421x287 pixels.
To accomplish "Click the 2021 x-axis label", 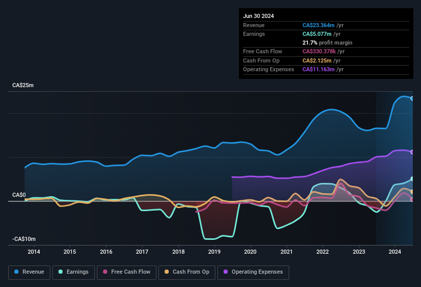I will (287, 252).
